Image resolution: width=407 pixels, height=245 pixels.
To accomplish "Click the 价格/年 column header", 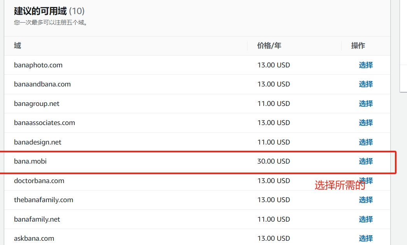I will (269, 46).
